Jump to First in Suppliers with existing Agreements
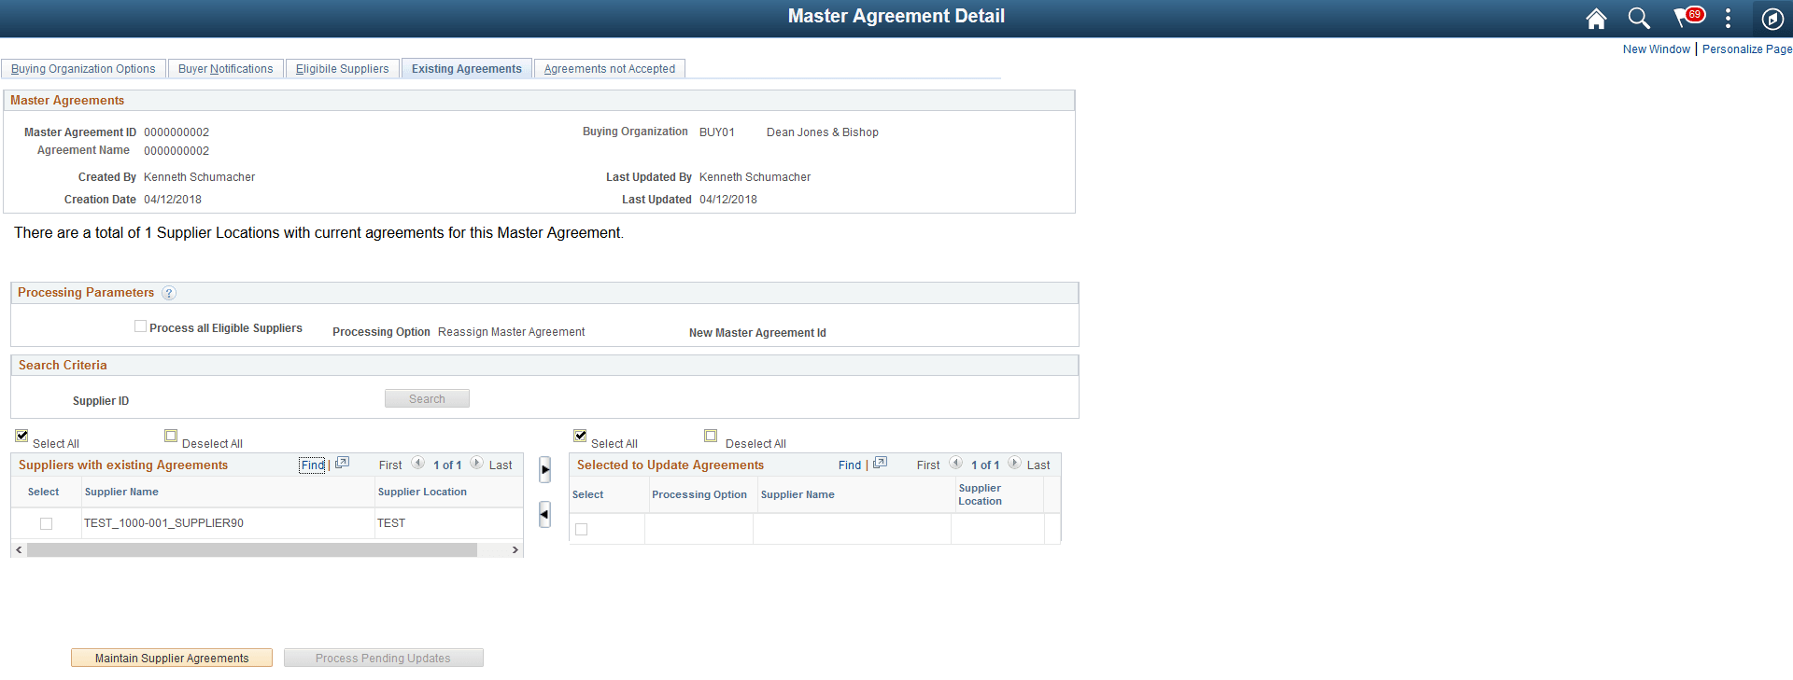Viewport: 1793px width, 680px height. click(390, 465)
